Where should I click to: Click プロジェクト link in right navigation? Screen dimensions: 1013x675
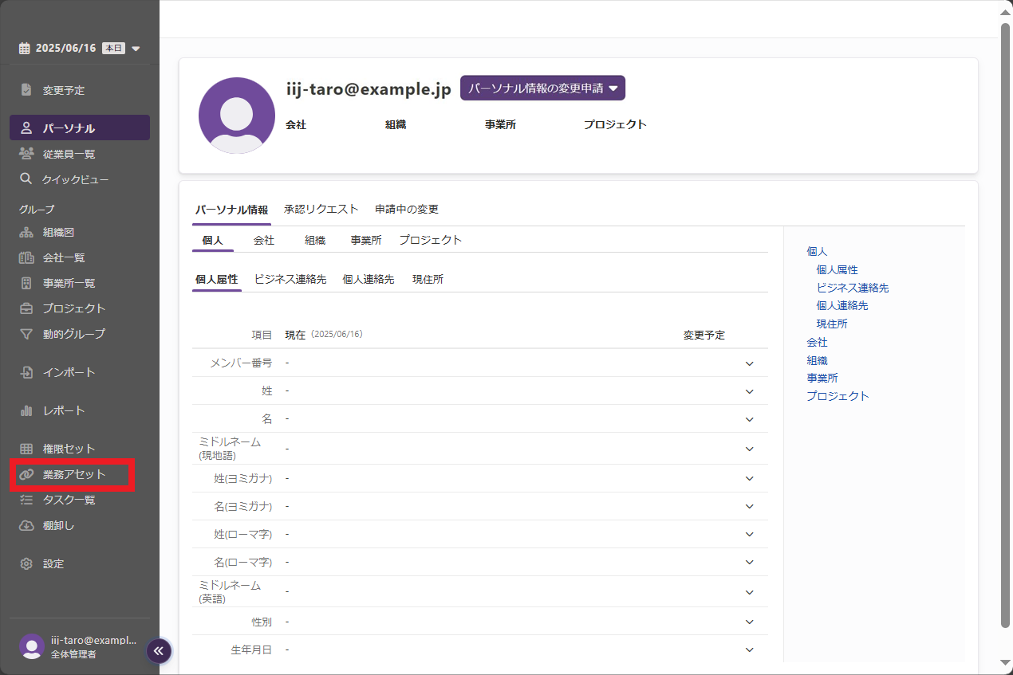[837, 396]
